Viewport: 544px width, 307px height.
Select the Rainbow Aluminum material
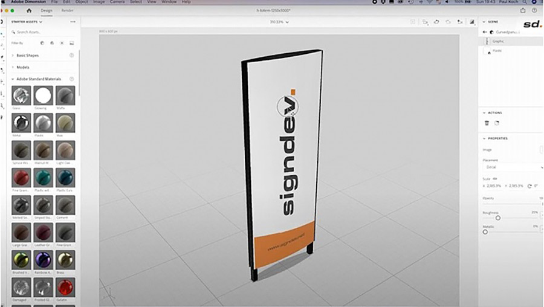tap(44, 260)
